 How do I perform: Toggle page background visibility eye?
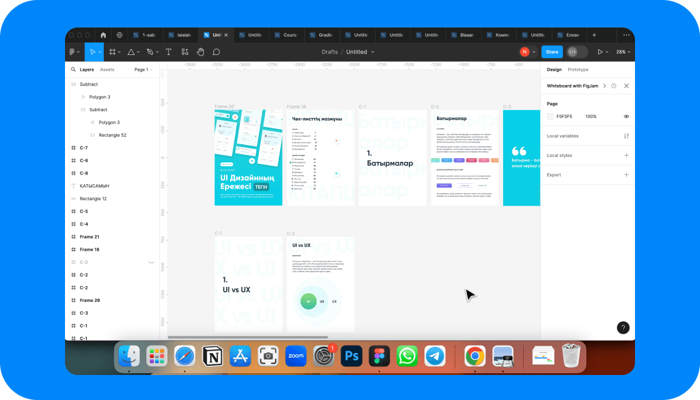click(x=626, y=116)
